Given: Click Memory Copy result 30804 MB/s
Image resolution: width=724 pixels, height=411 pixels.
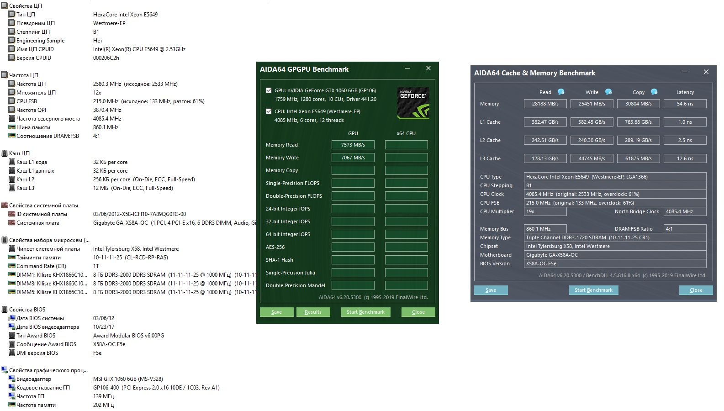Looking at the screenshot, I should coord(639,104).
